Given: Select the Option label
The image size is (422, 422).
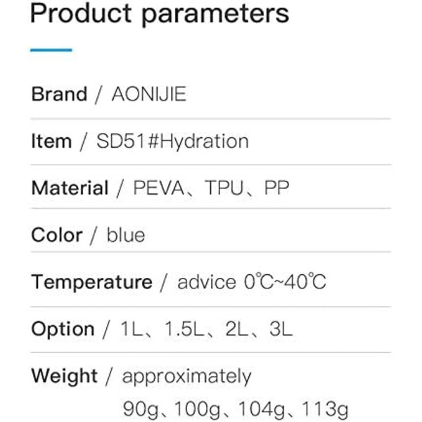Looking at the screenshot, I should pyautogui.click(x=63, y=329).
